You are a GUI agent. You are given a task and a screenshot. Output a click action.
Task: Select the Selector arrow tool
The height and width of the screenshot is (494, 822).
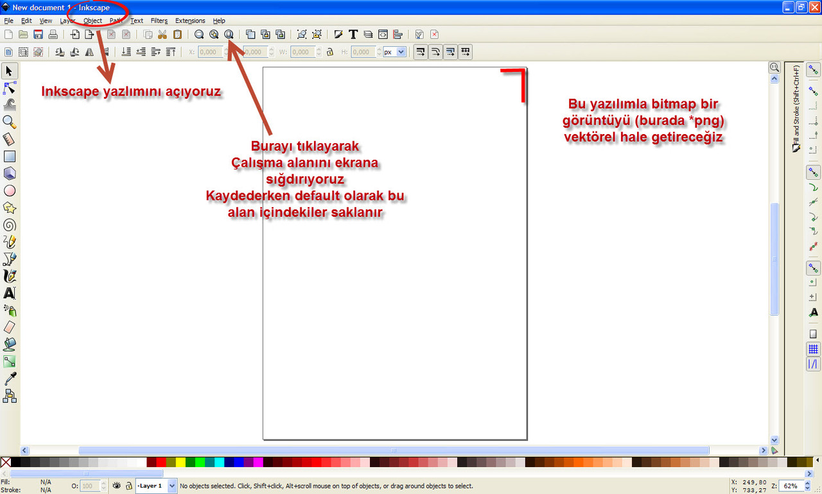(10, 71)
